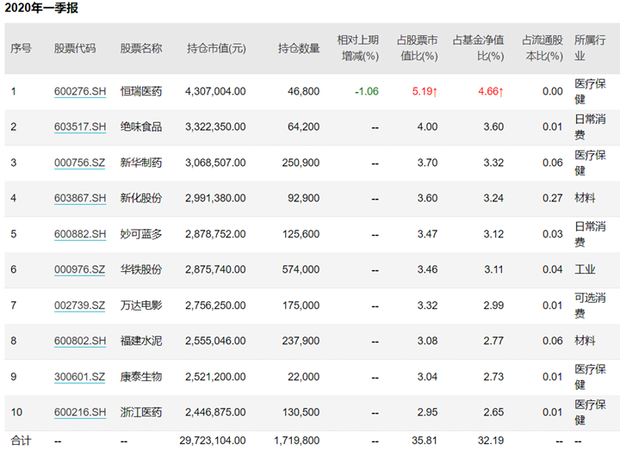The width and height of the screenshot is (620, 450).
Task: Click market value 2,756,250.00
Action: click(215, 305)
